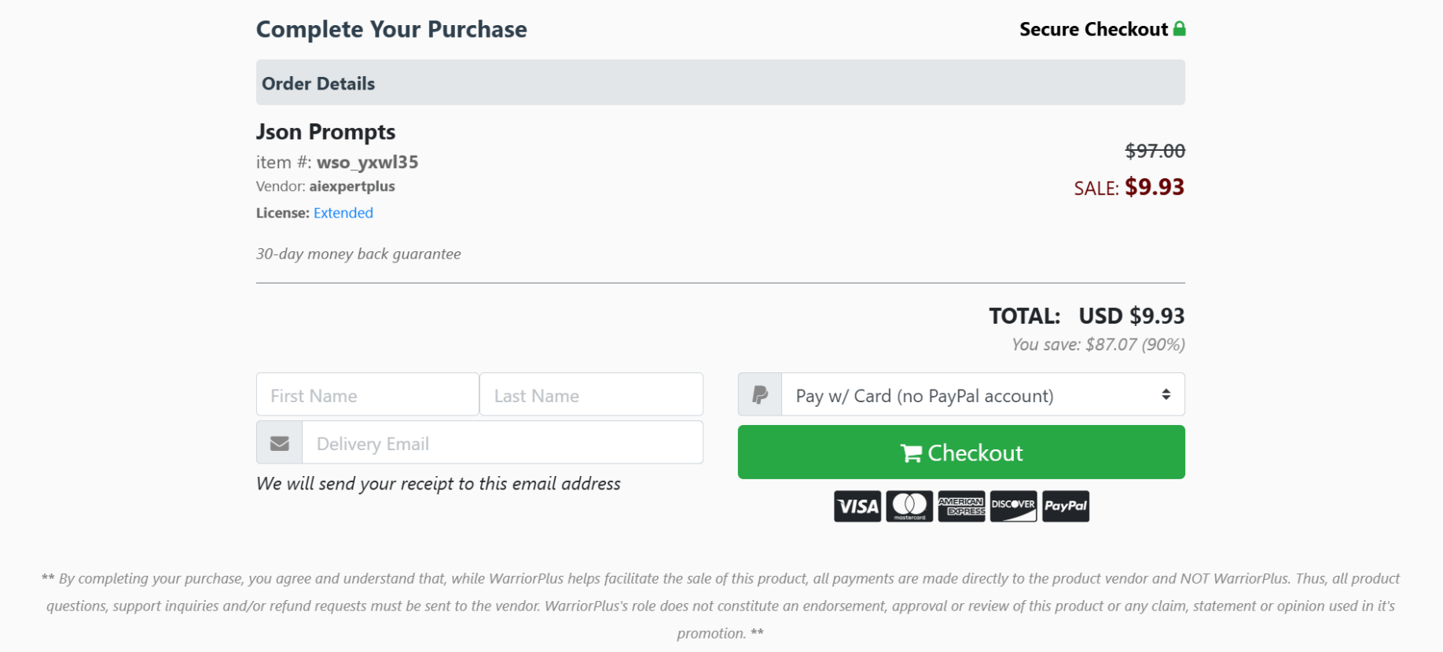Click the Visa card badge
Screen dimensions: 1443x652
pos(857,506)
